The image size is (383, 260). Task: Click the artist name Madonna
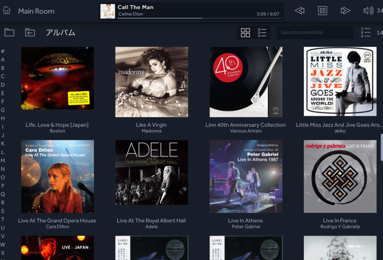click(152, 131)
